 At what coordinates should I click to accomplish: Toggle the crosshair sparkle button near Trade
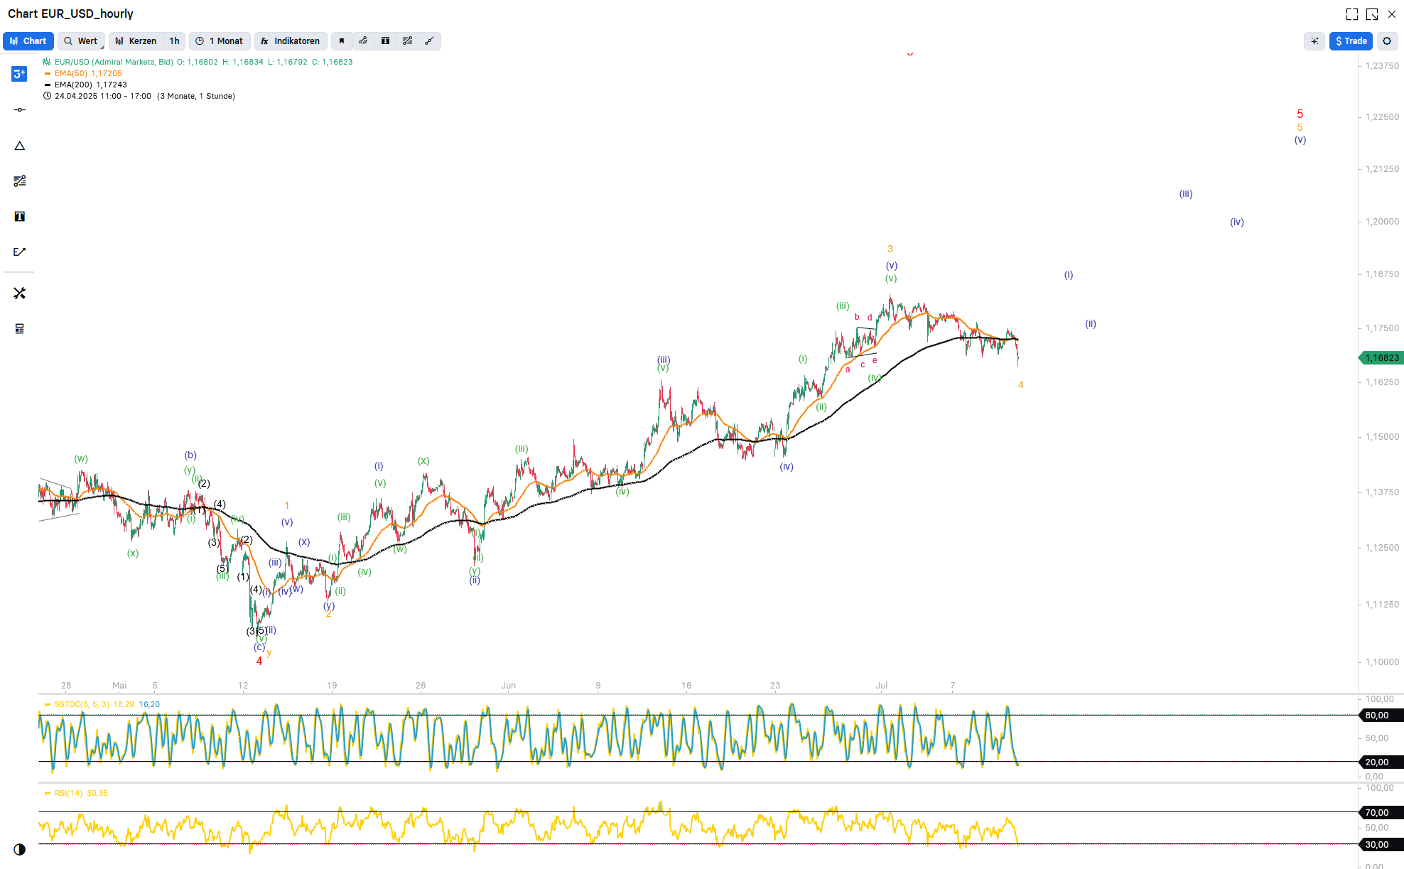tap(1314, 41)
